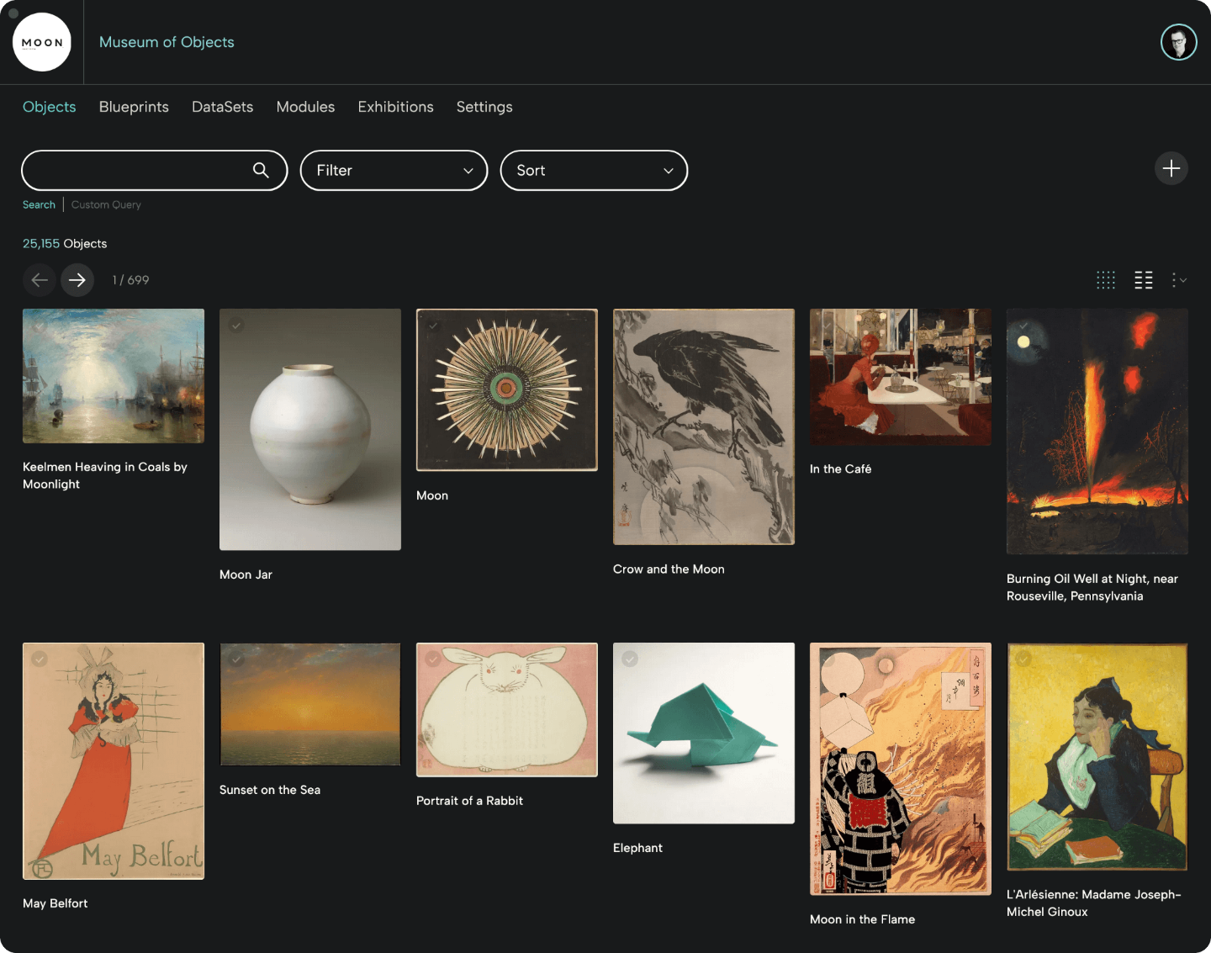The height and width of the screenshot is (953, 1211).
Task: Open the Portrait of a Rabbit image
Action: (507, 710)
